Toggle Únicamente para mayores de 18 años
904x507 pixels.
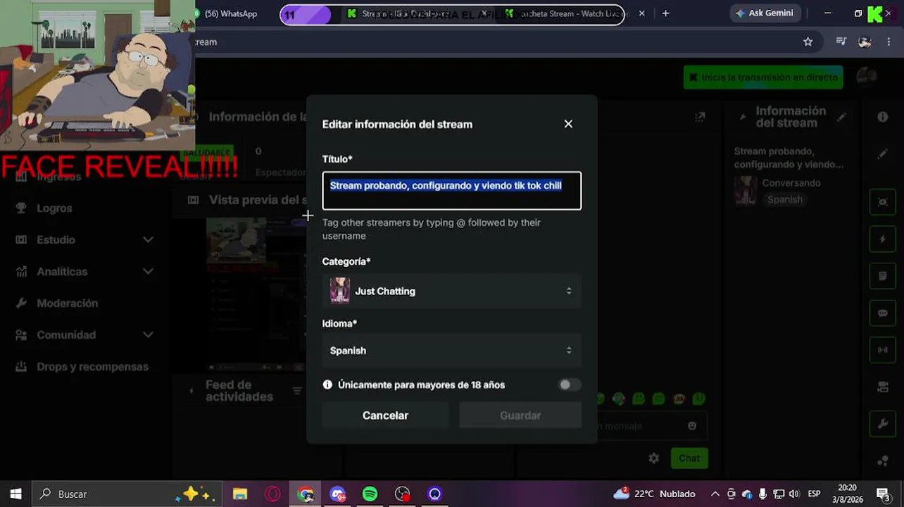click(569, 384)
